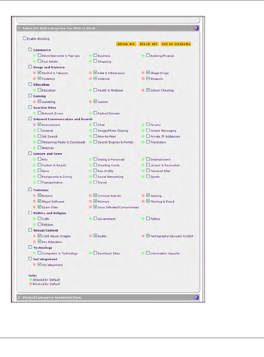Uncheck the Gambling category
The width and height of the screenshot is (264, 357).
coord(39,101)
